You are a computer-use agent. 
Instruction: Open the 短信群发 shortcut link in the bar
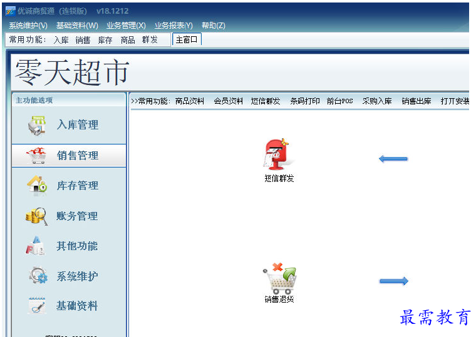click(266, 101)
